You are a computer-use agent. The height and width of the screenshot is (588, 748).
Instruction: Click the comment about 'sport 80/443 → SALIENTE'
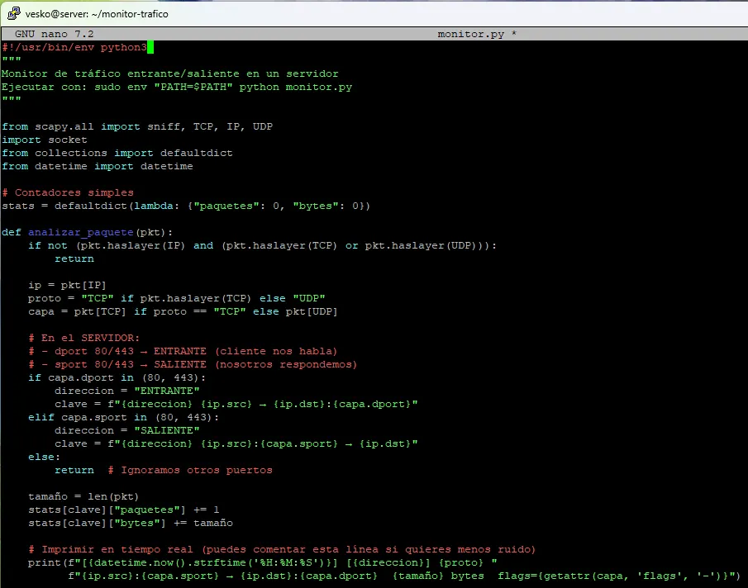[x=193, y=364]
